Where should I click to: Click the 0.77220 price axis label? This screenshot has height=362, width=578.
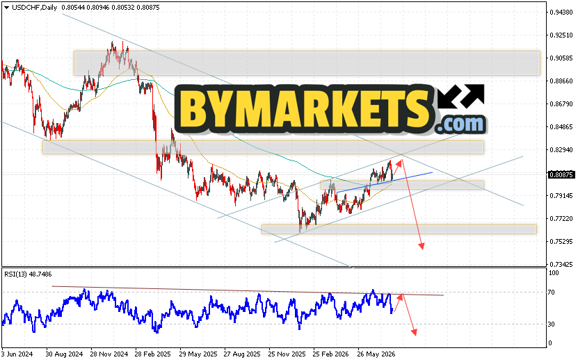pos(561,219)
